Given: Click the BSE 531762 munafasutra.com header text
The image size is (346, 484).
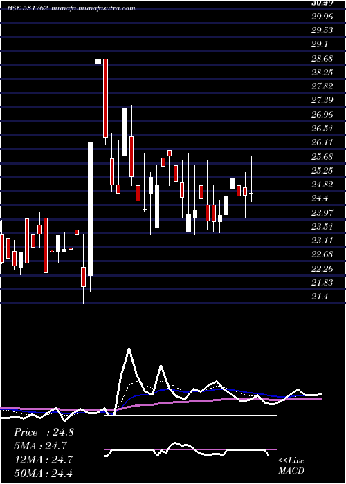Looking at the screenshot, I should pos(71,8).
